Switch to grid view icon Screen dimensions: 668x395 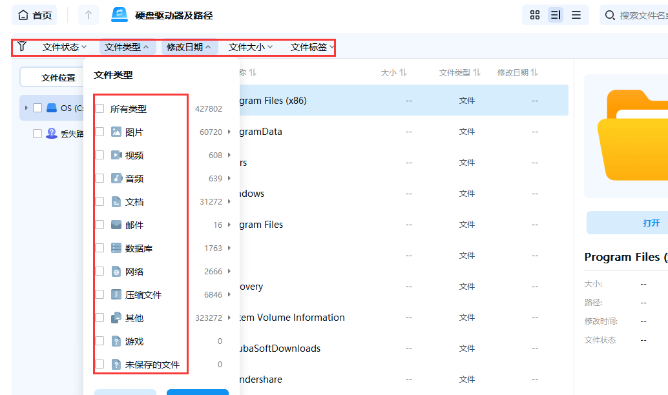point(534,14)
